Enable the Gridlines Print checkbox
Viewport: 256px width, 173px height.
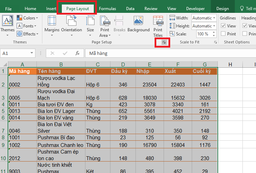pos(223,34)
